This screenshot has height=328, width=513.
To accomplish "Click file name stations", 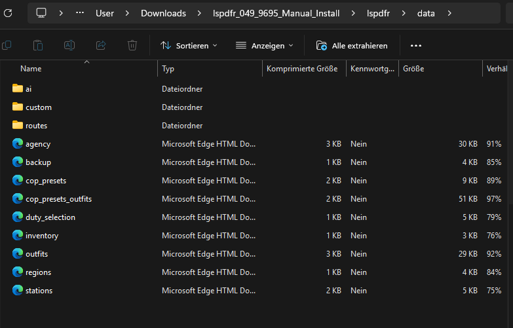I will click(39, 291).
